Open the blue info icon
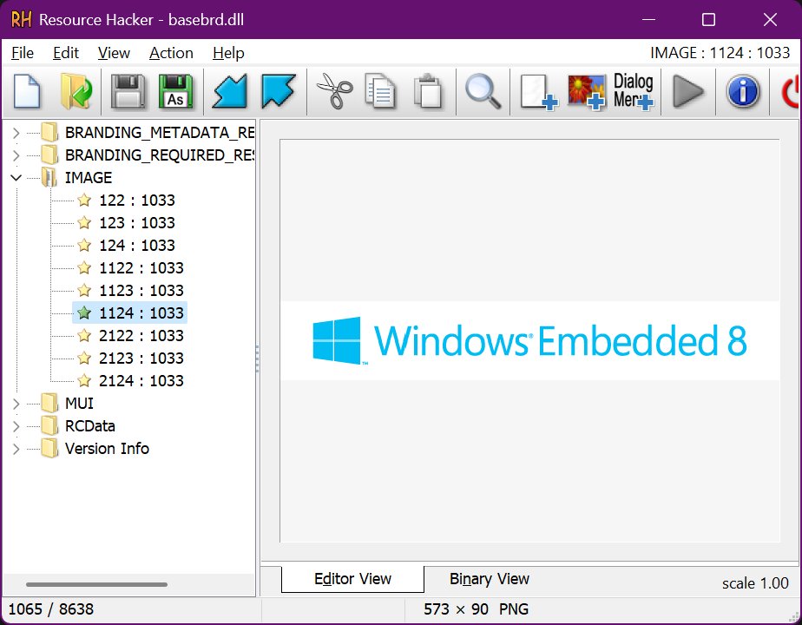Image resolution: width=802 pixels, height=625 pixels. coord(743,91)
